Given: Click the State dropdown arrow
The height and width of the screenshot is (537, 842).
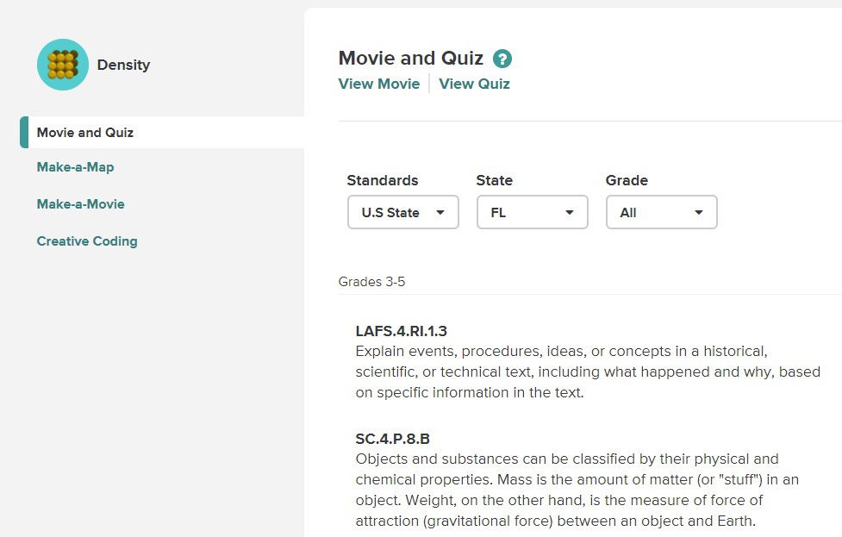Looking at the screenshot, I should click(570, 213).
